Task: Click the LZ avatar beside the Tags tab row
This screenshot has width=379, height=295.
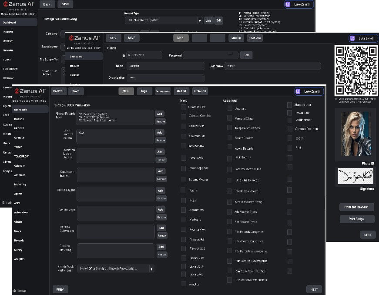Action: pyautogui.click(x=298, y=91)
